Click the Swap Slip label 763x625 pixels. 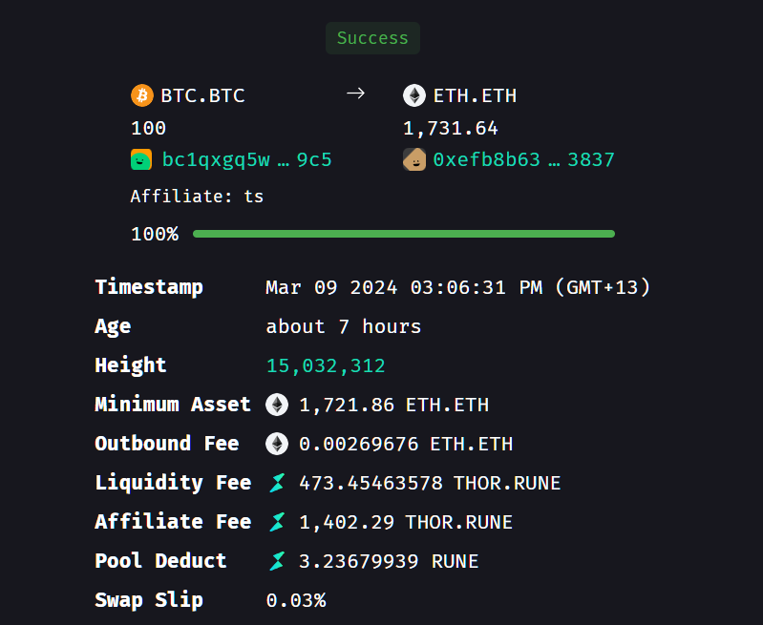149,600
